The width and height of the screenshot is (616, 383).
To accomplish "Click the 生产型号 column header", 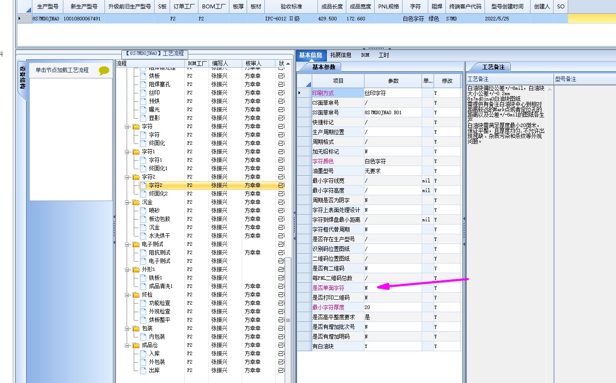I will (47, 7).
